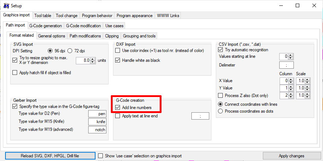Toggle 'Handle white as black' checkbox

tap(118, 60)
